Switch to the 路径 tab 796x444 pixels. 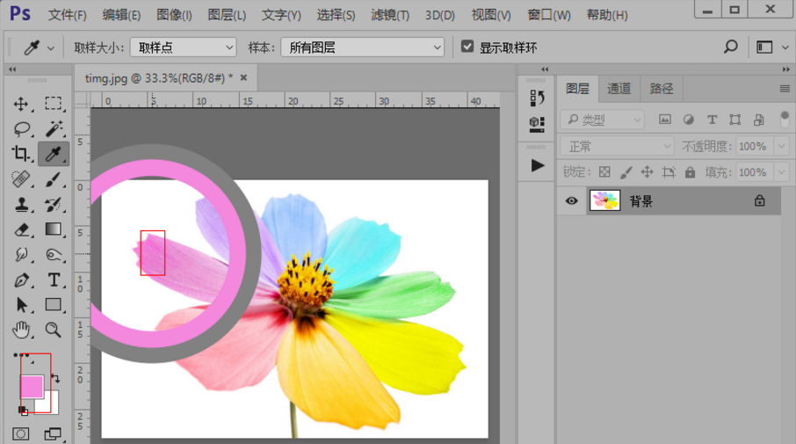click(662, 89)
